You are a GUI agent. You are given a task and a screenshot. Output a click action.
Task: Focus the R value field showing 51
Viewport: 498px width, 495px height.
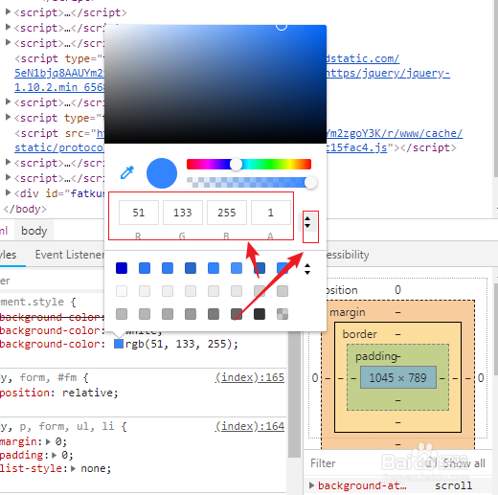139,213
